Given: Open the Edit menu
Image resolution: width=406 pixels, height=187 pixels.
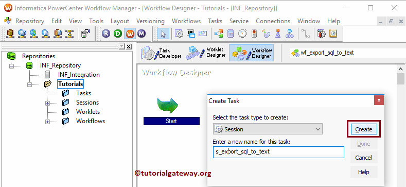Looking at the screenshot, I should pos(57,21).
